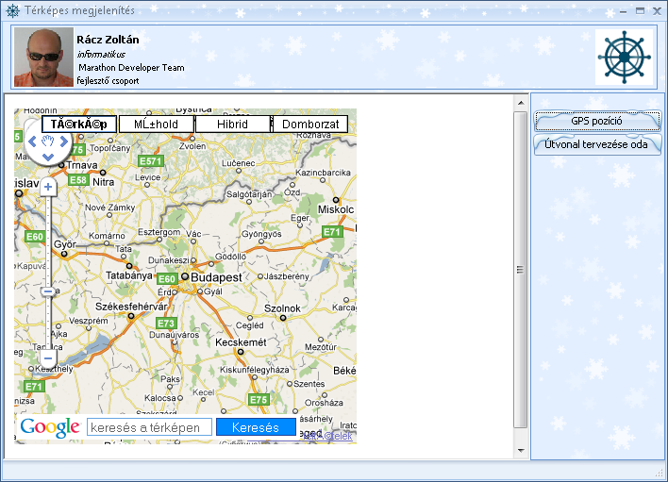668x482 pixels.
Task: Click the zoom slider handle on the map
Action: (x=48, y=291)
